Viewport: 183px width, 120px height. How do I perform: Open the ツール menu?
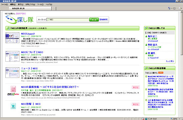40,4
